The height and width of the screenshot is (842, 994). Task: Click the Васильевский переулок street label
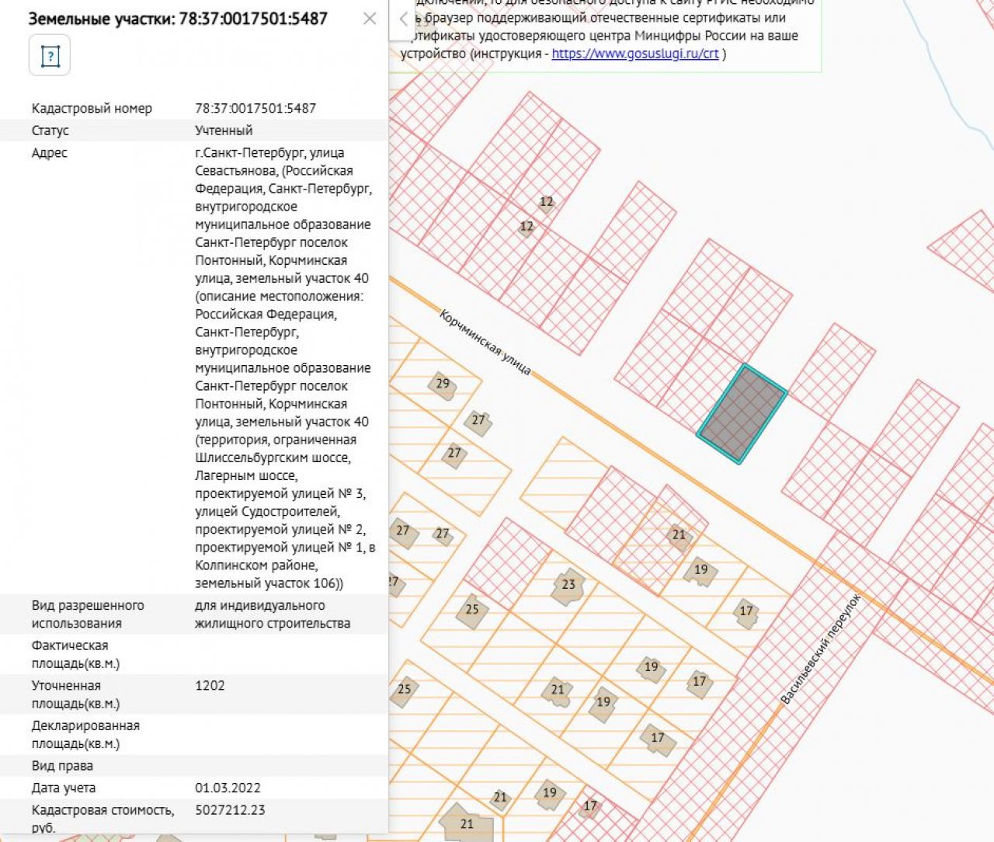[x=821, y=649]
